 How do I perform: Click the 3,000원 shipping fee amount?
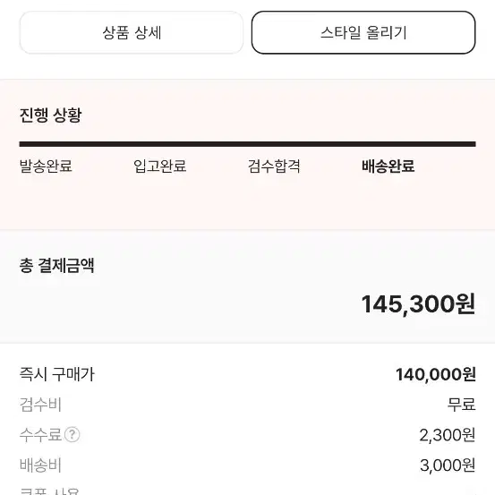pos(448,465)
